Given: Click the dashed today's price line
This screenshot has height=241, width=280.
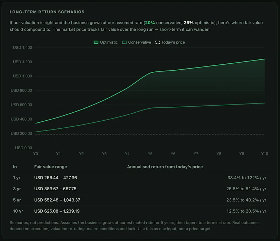Looking at the screenshot, I should 150,134.
